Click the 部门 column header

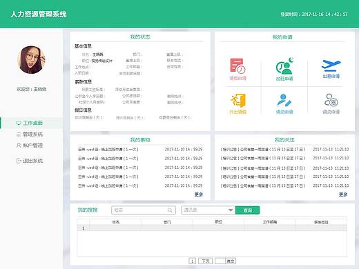point(167,222)
